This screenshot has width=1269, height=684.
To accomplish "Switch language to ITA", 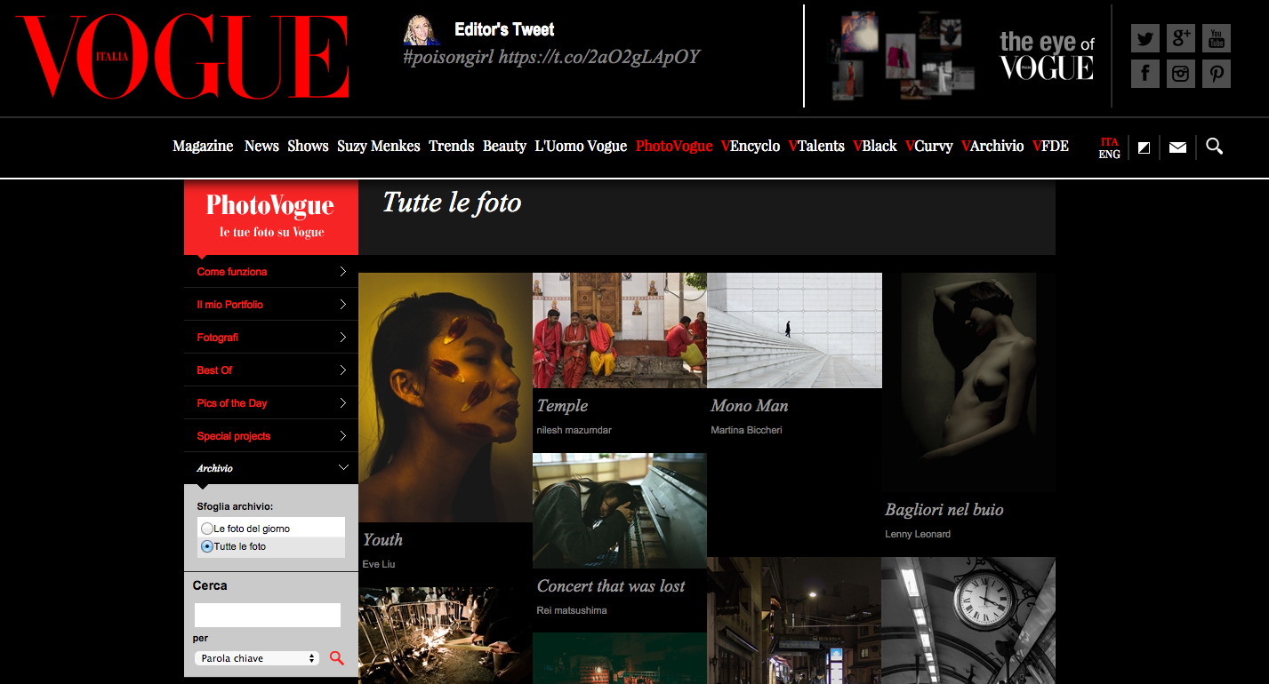I will pyautogui.click(x=1109, y=142).
